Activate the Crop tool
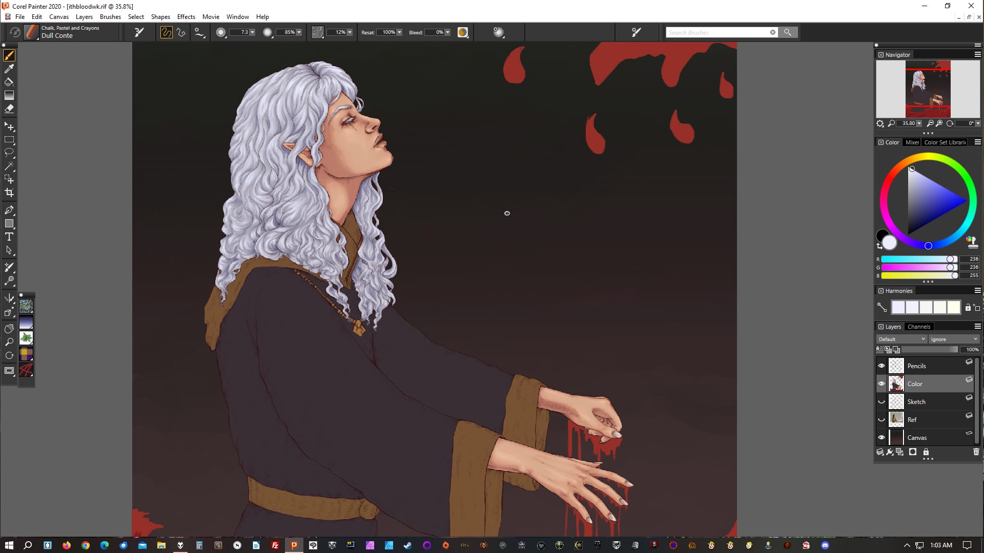The height and width of the screenshot is (553, 984). [x=9, y=193]
